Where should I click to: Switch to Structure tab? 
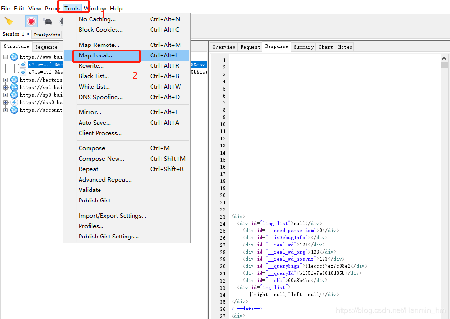[17, 46]
